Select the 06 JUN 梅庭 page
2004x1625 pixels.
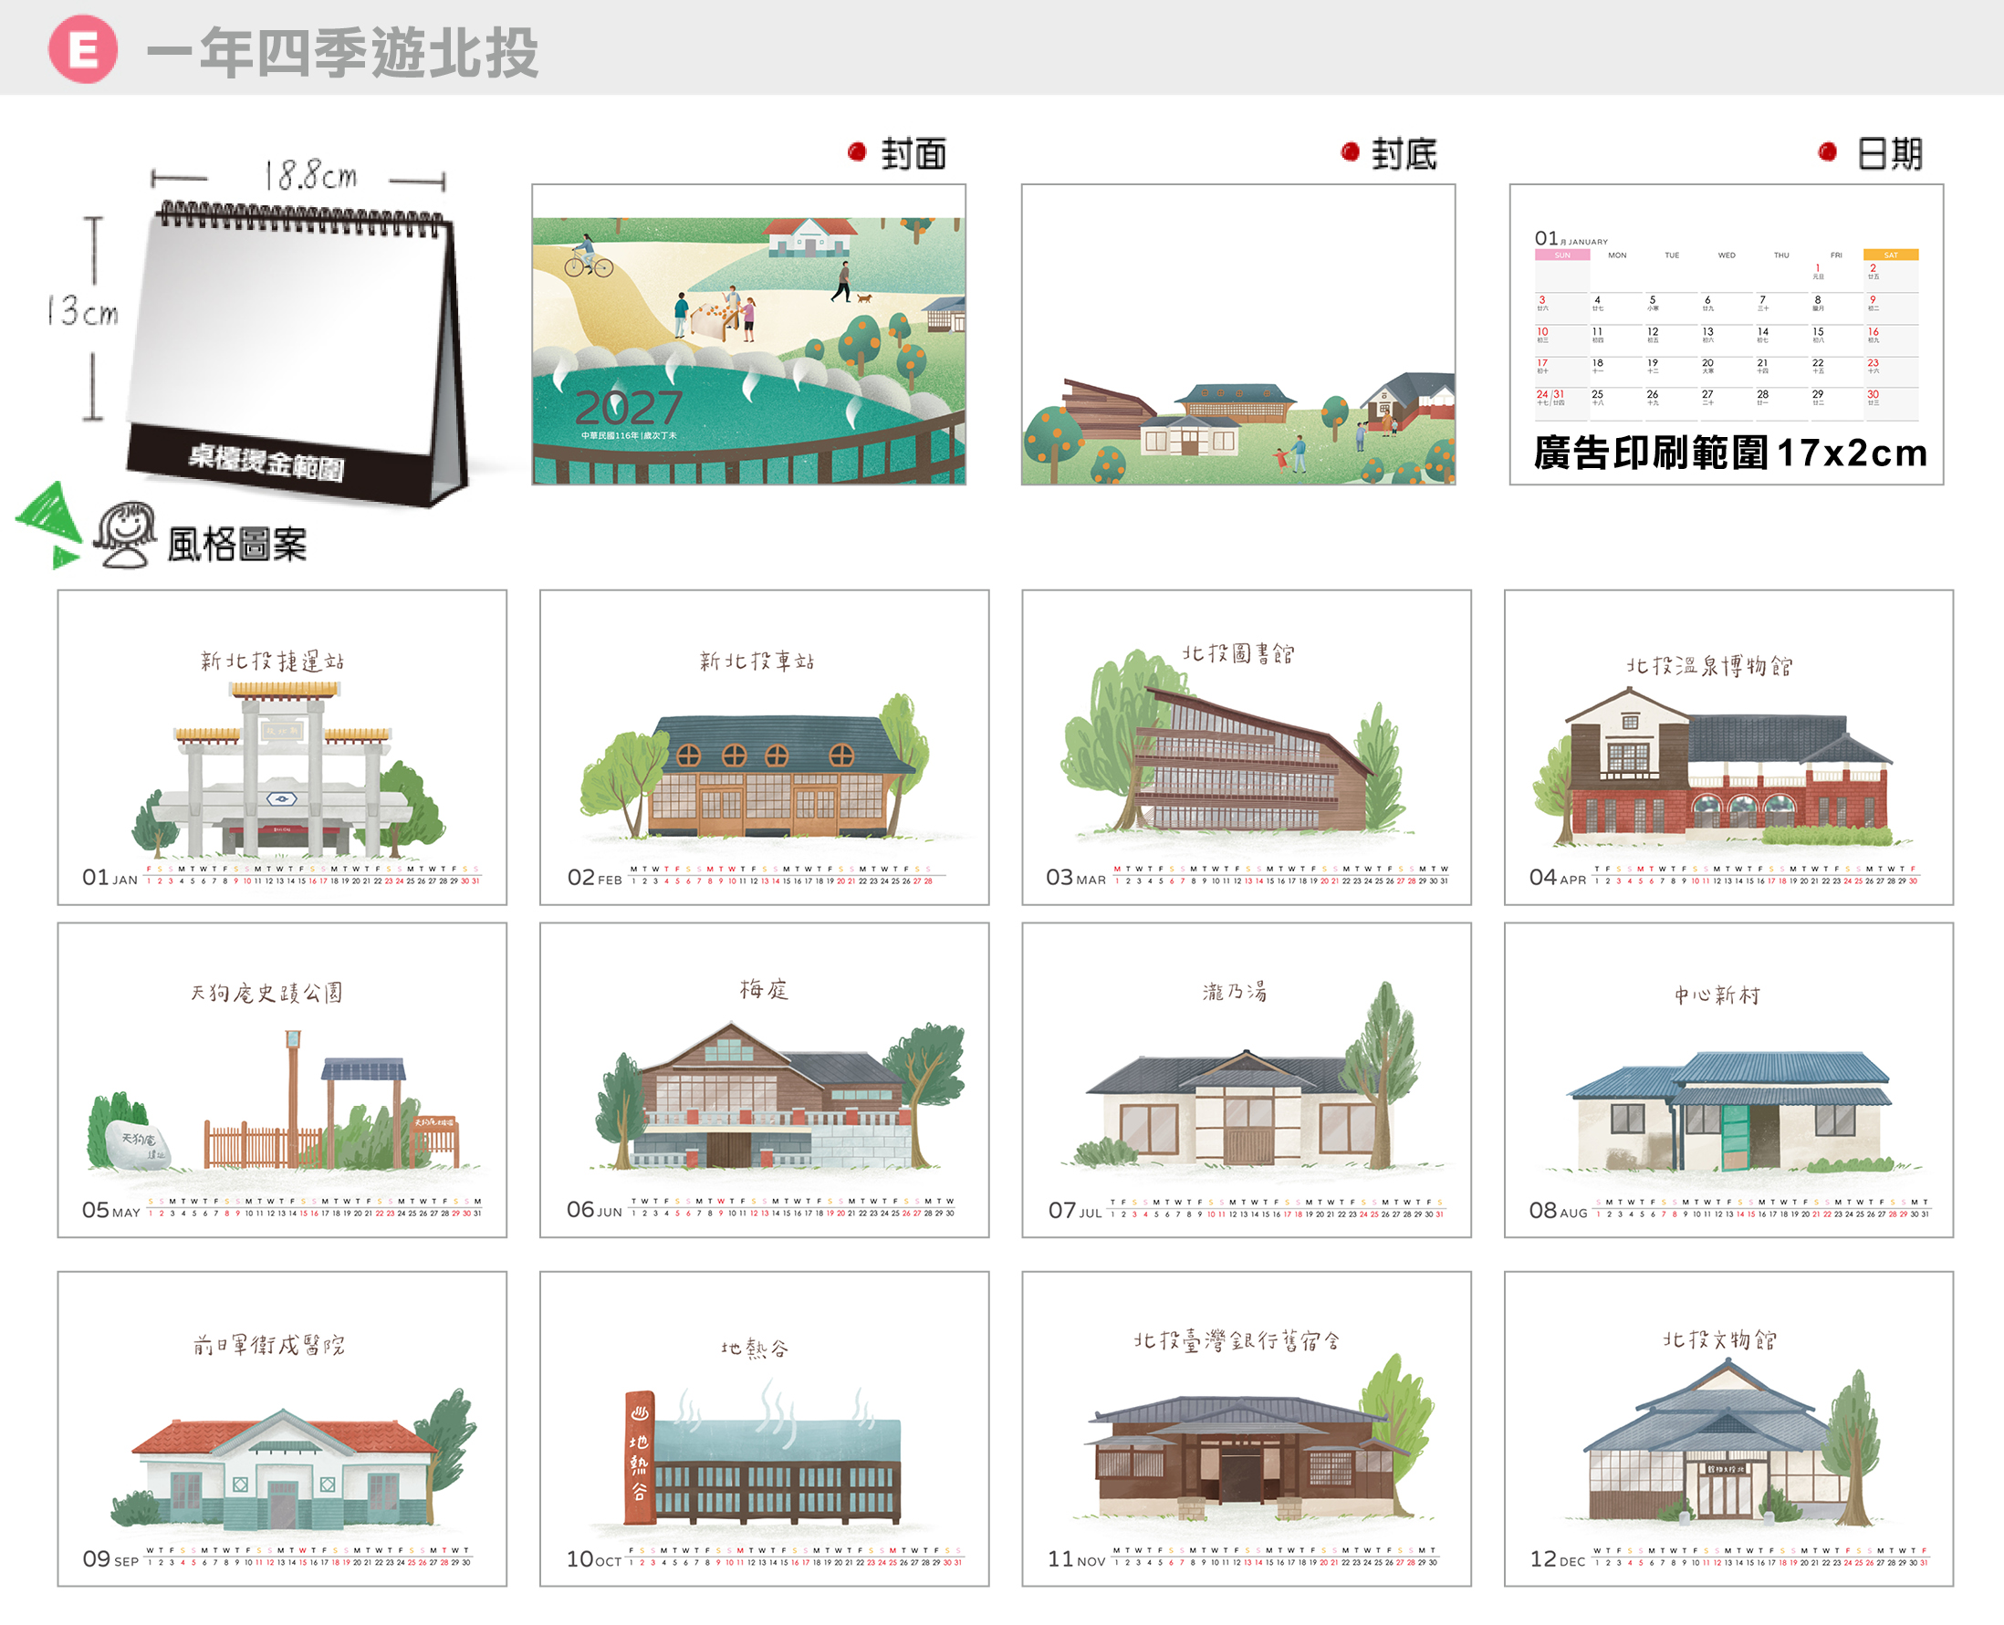[x=765, y=1080]
